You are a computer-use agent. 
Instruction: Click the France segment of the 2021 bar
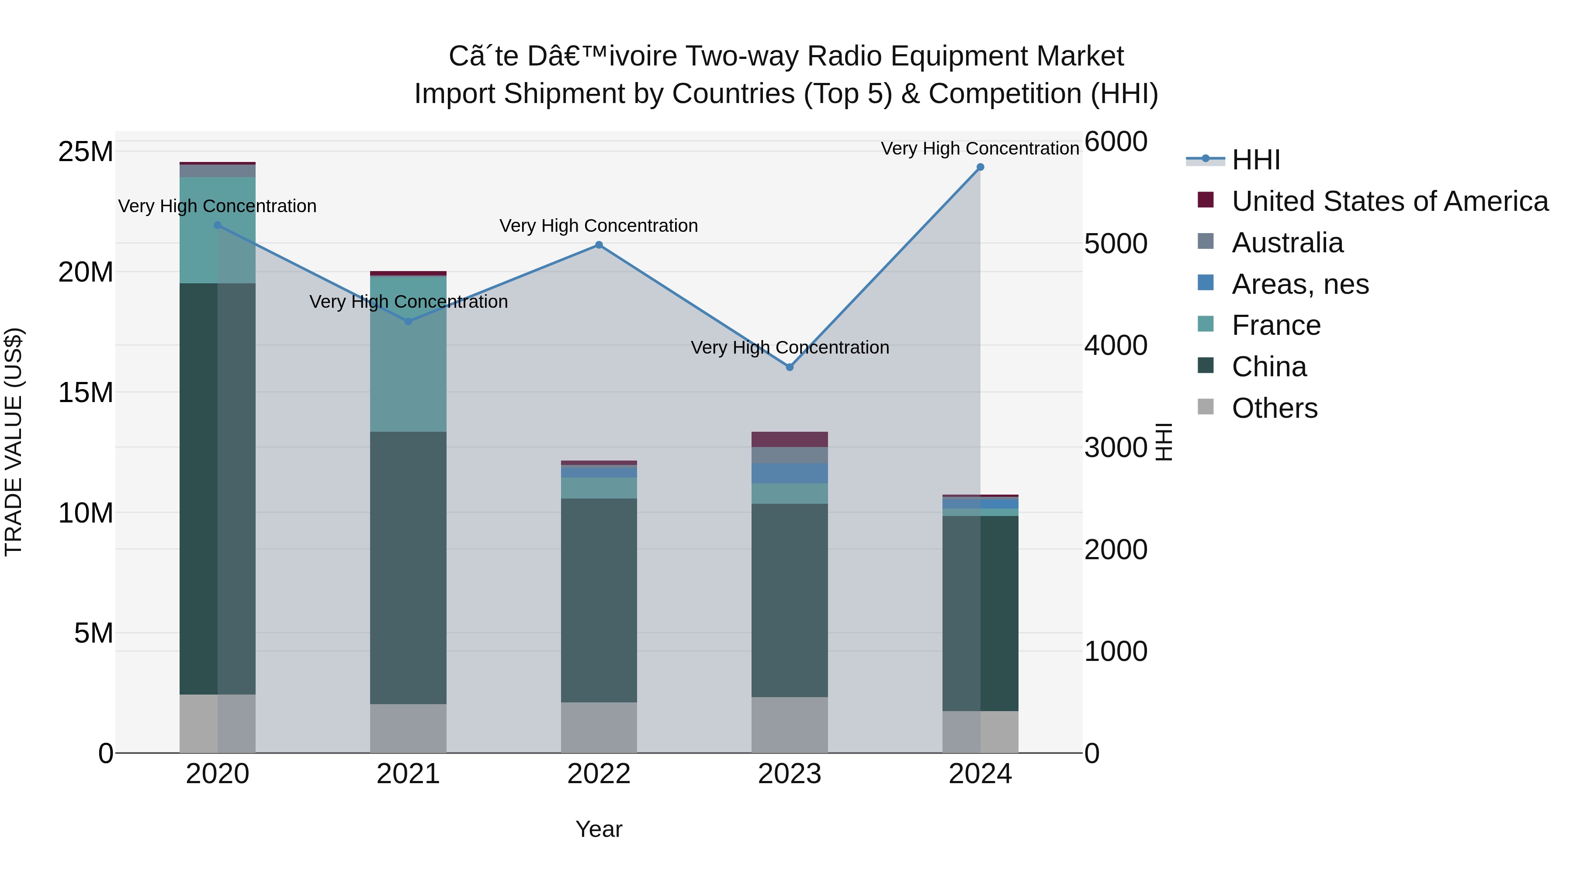pos(409,354)
